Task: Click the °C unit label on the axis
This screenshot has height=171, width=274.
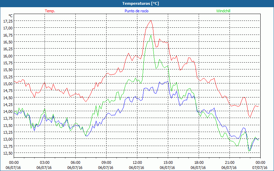Action: [11, 16]
